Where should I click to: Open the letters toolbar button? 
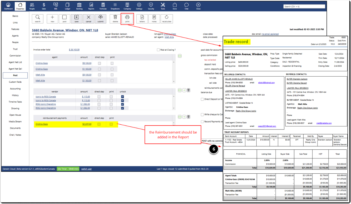(142, 19)
